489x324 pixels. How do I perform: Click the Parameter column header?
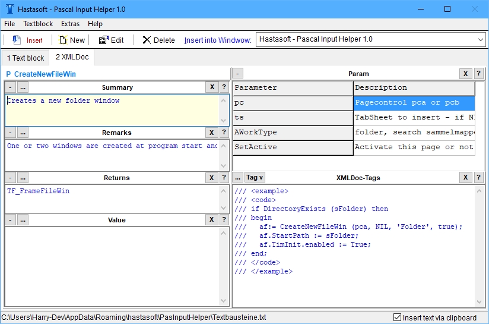(x=293, y=88)
